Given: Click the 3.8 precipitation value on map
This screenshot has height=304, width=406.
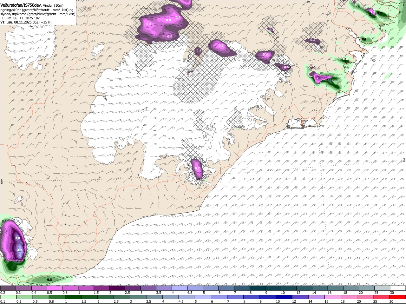Looking at the screenshot, I should (x=17, y=238).
